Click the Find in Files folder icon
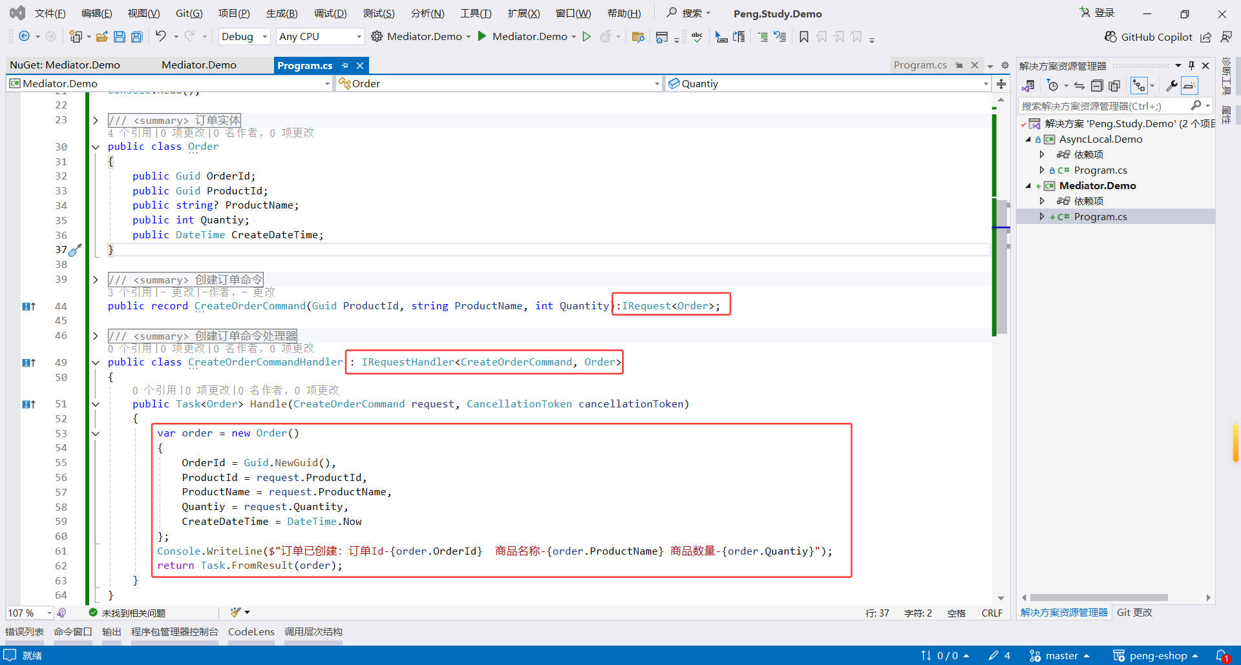The width and height of the screenshot is (1241, 665). point(638,37)
